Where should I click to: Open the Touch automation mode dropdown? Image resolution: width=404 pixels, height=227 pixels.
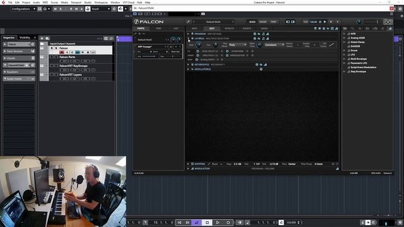(101, 9)
